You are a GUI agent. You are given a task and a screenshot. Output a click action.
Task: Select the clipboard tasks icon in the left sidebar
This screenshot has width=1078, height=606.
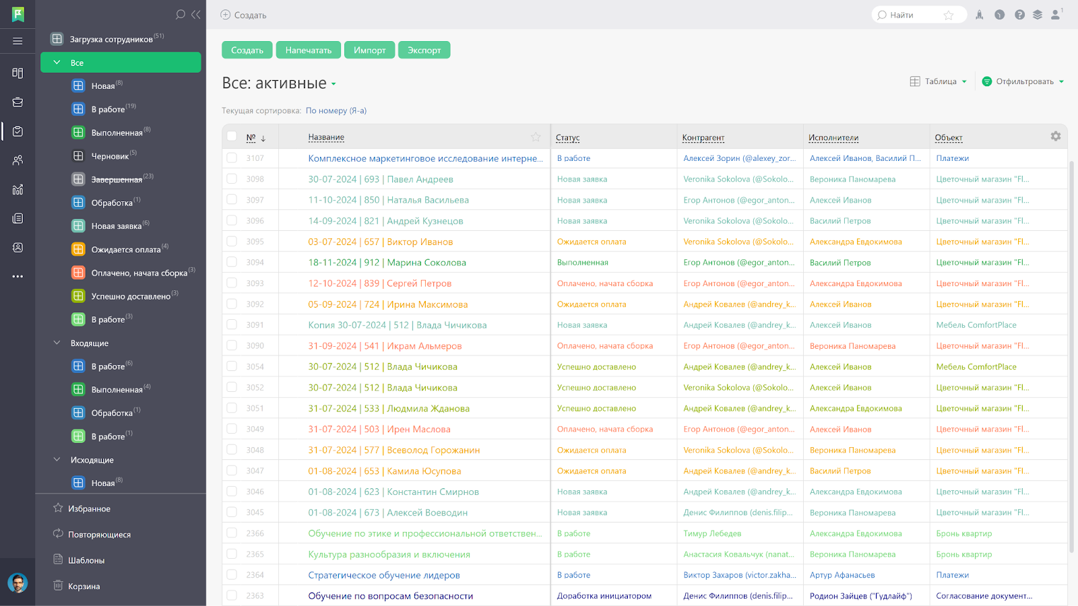[x=18, y=131]
